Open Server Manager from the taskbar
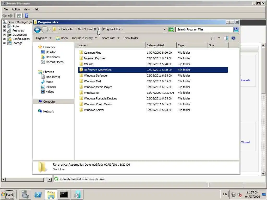Screen dimensions: 267x200 25,194
